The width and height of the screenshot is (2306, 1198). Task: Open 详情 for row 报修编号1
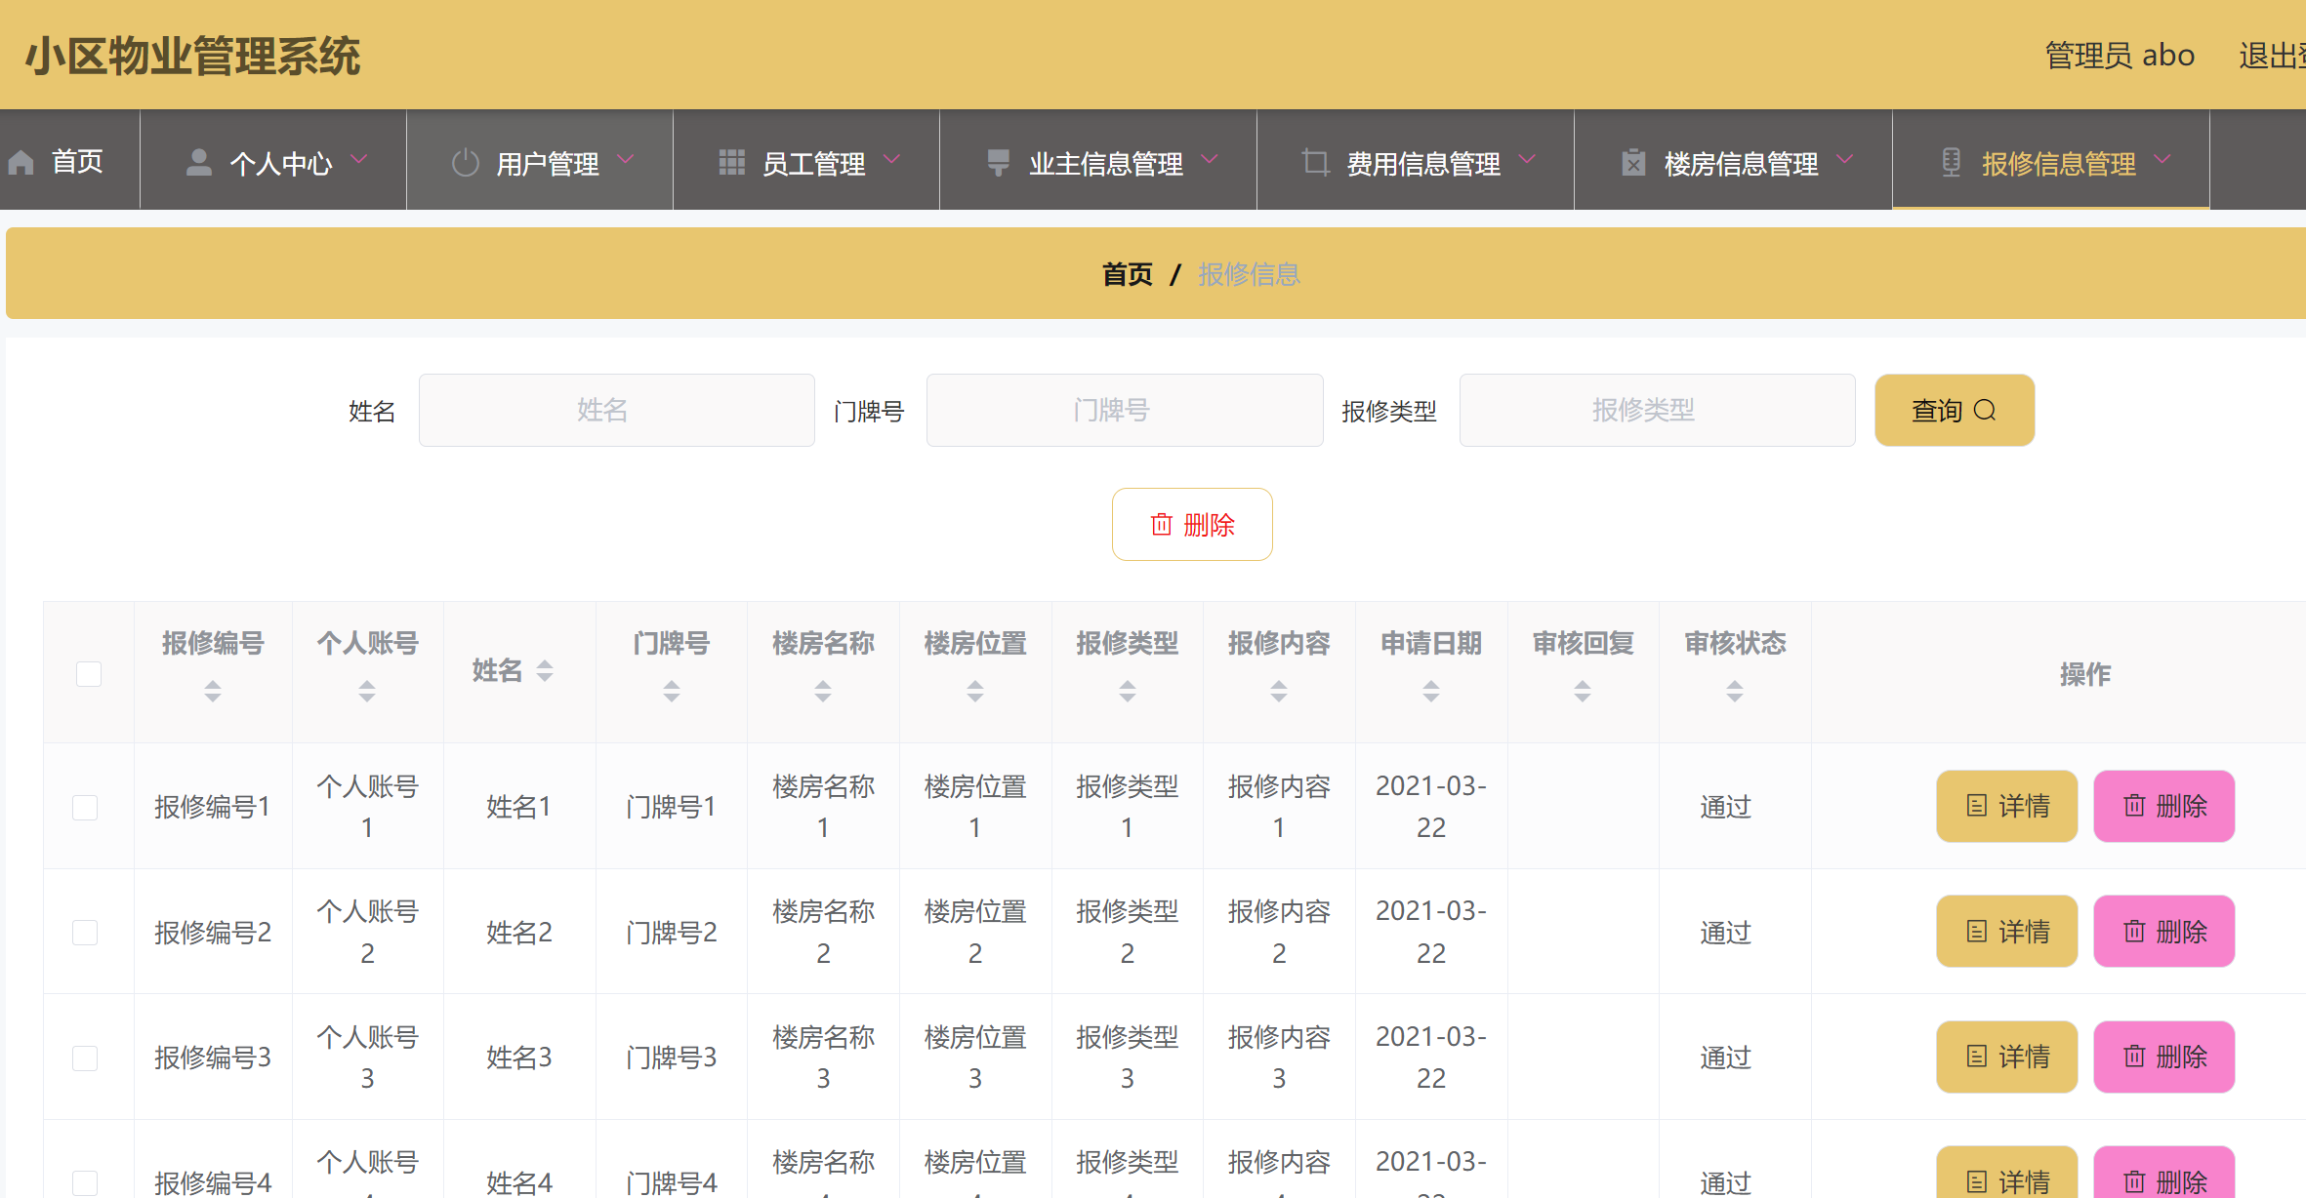click(2006, 806)
